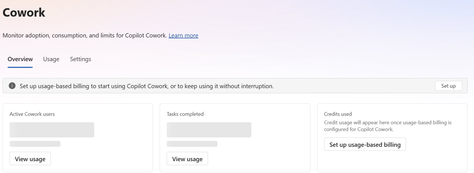Image resolution: width=474 pixels, height=173 pixels.
Task: Click the Monitor adoption description text
Action: click(85, 36)
